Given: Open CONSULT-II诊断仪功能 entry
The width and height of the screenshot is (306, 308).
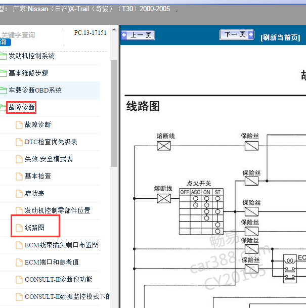Looking at the screenshot, I should point(58,280).
